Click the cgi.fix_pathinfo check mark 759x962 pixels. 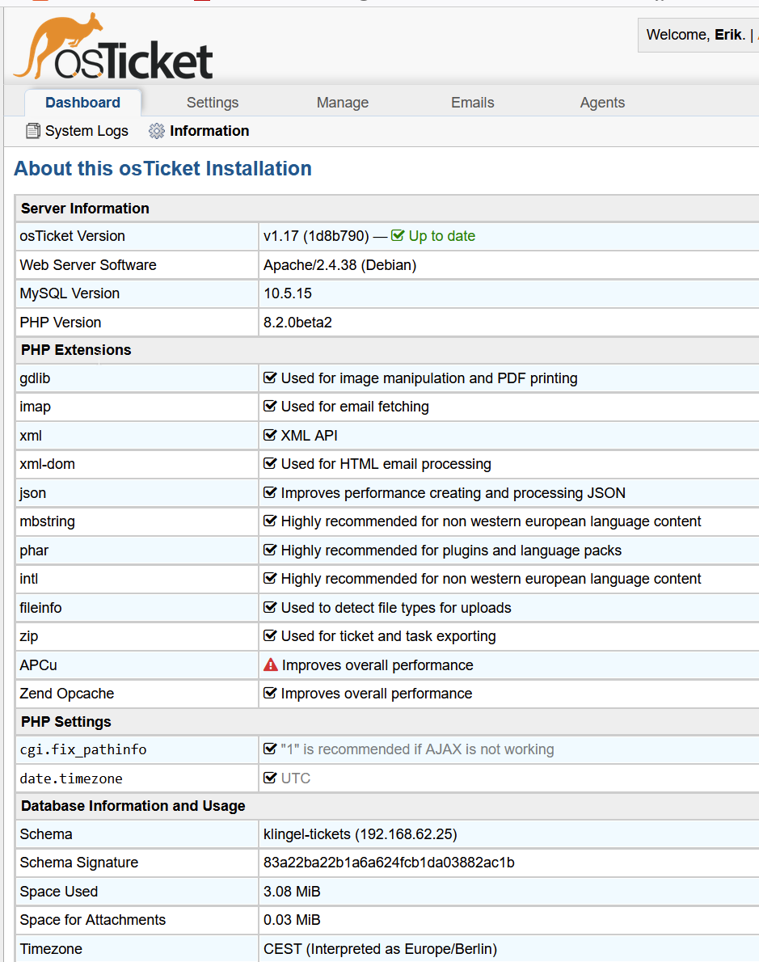[271, 749]
